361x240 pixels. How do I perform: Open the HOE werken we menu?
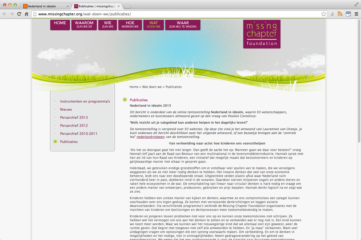coord(130,25)
